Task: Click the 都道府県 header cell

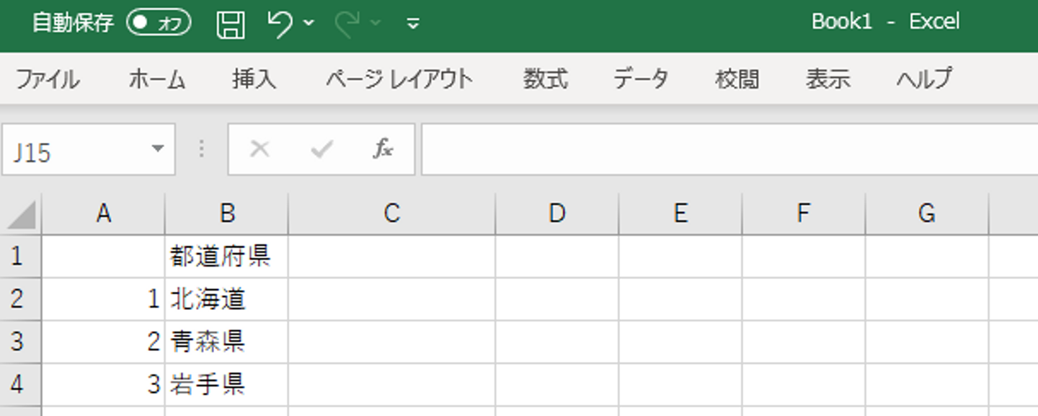Action: pyautogui.click(x=226, y=256)
